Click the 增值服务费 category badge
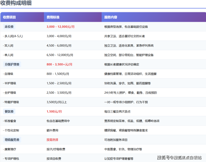 [x=12, y=140]
